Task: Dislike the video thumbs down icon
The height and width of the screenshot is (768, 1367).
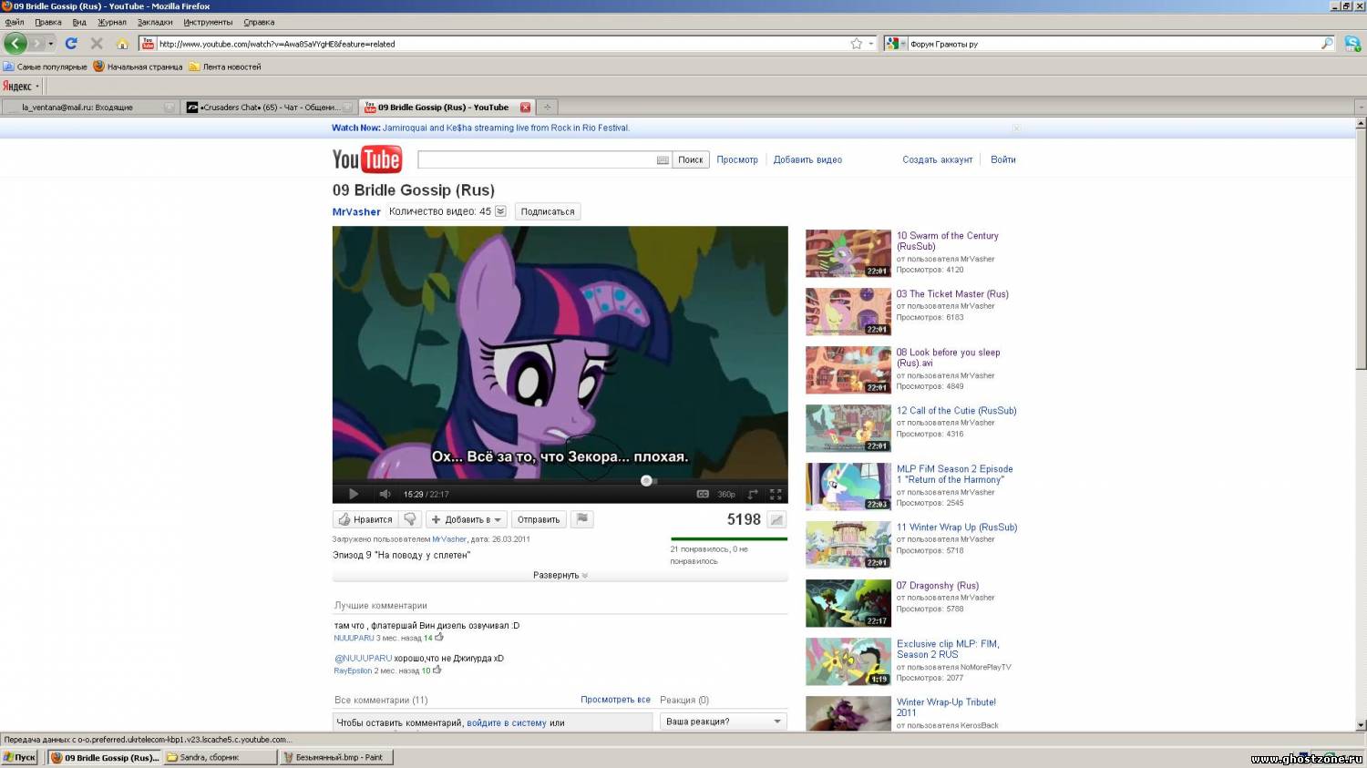Action: point(410,519)
